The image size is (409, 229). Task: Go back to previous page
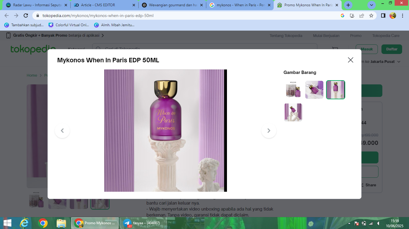click(7, 16)
